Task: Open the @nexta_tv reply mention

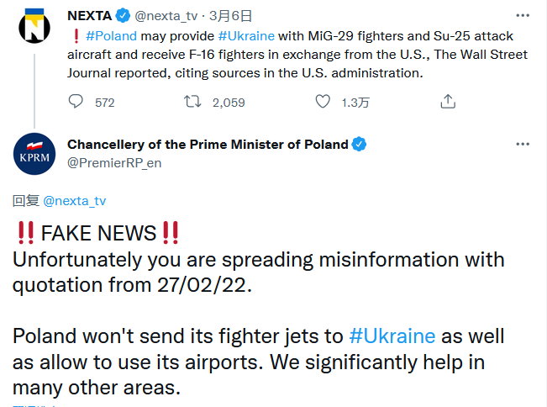Action: coord(74,201)
